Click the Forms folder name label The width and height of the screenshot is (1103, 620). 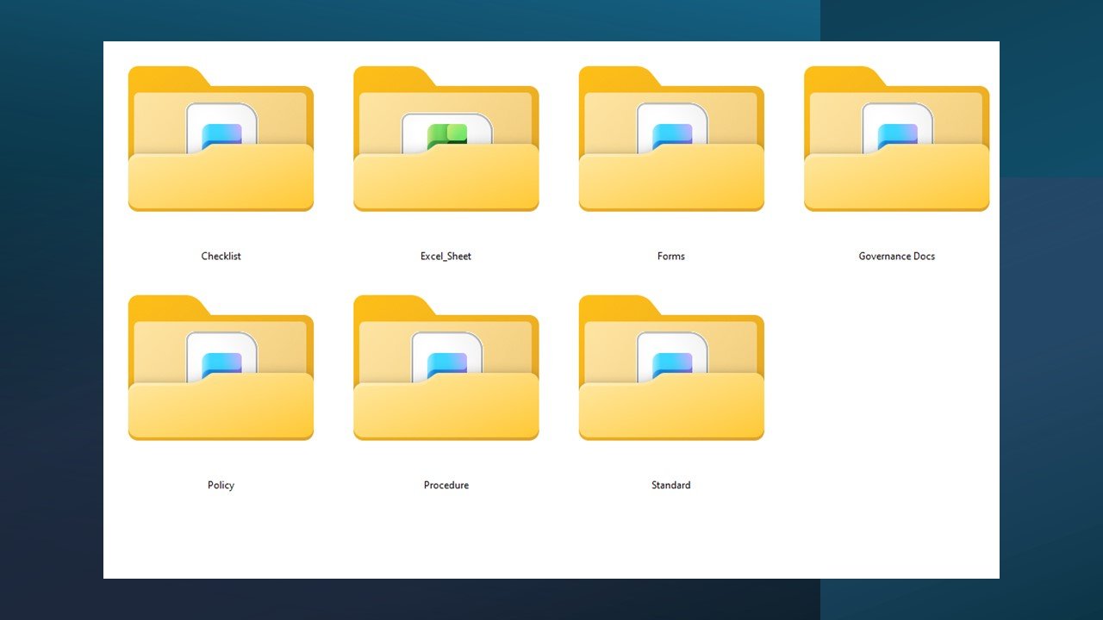[x=671, y=256]
